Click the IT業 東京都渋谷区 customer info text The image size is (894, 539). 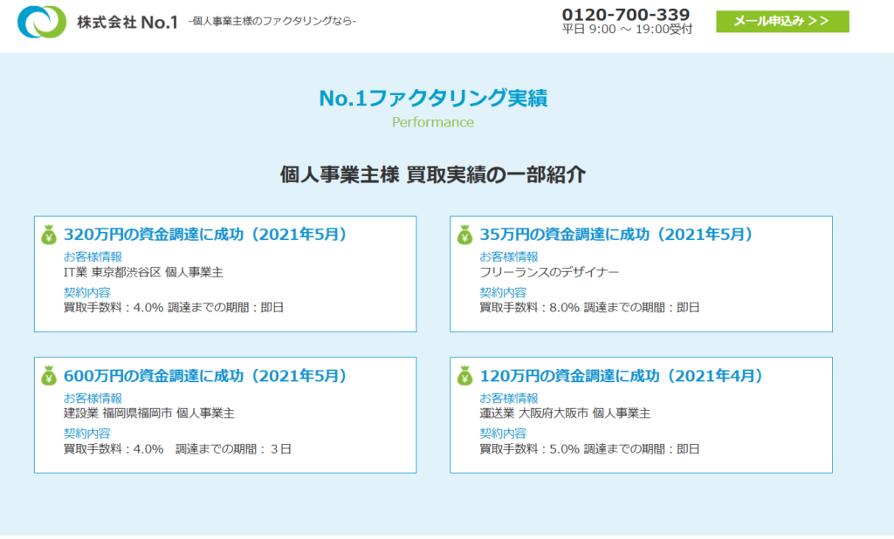(x=143, y=272)
